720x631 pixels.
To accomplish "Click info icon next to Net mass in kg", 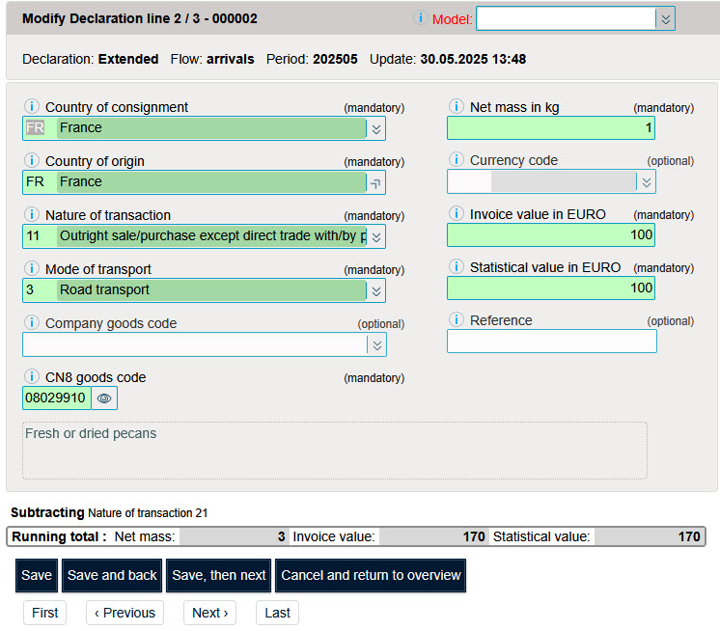I will click(456, 107).
